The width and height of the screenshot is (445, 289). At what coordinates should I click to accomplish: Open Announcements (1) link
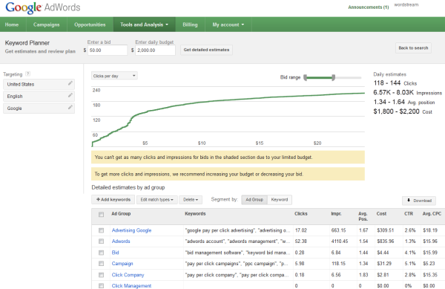point(369,7)
